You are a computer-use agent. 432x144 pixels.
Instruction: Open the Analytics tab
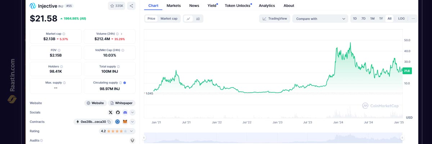pos(267,6)
